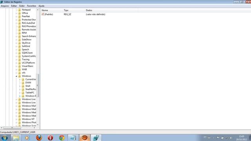This screenshot has height=141, width=251.
Task: Click the volume icon in system tray
Action: click(x=231, y=138)
